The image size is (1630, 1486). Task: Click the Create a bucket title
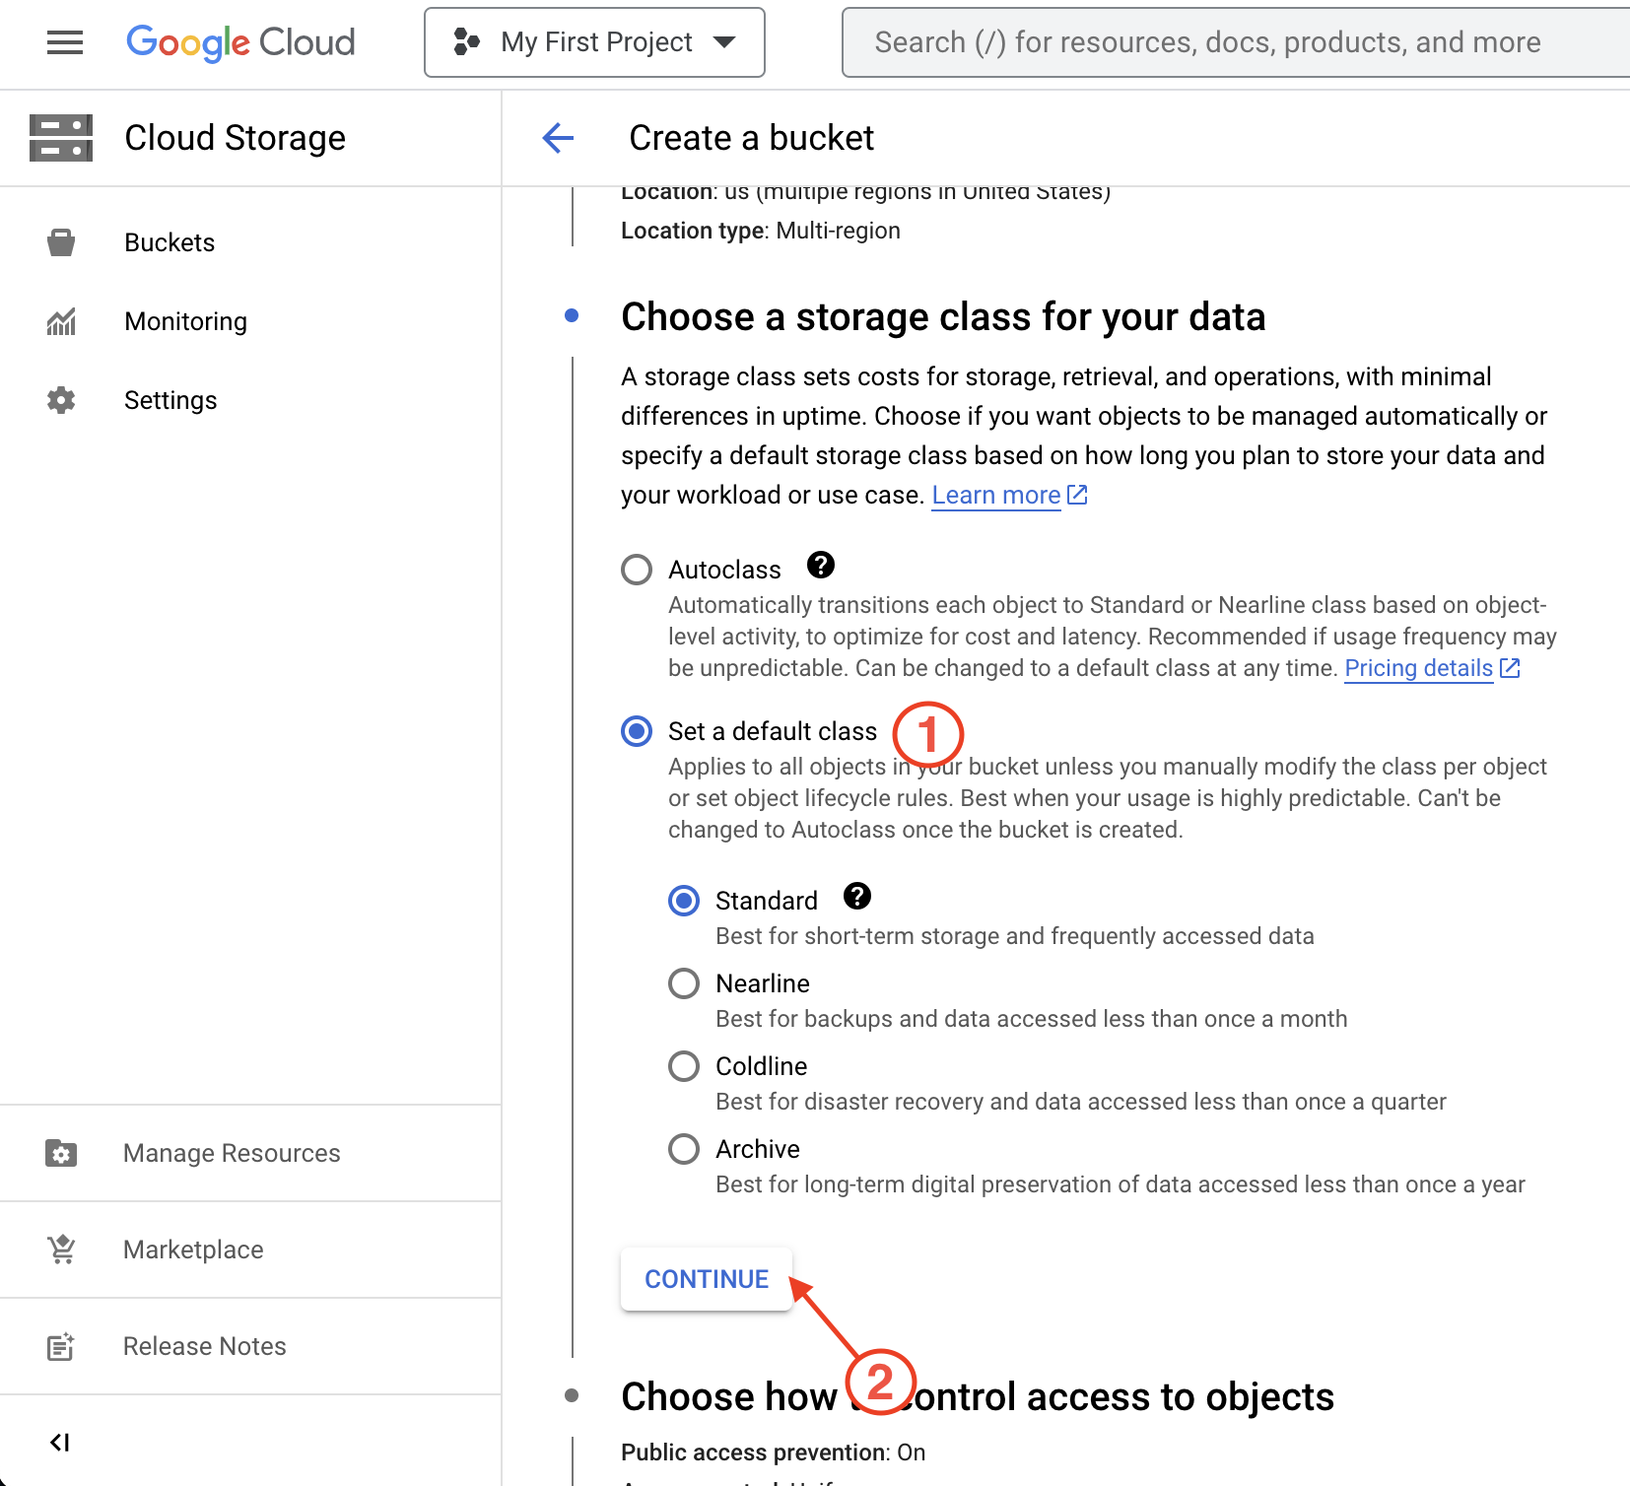pyautogui.click(x=752, y=138)
